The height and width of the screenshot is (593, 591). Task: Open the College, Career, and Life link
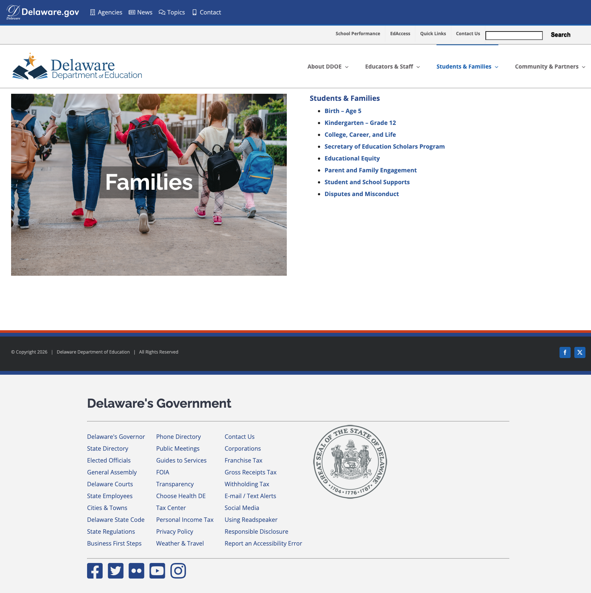tap(360, 135)
